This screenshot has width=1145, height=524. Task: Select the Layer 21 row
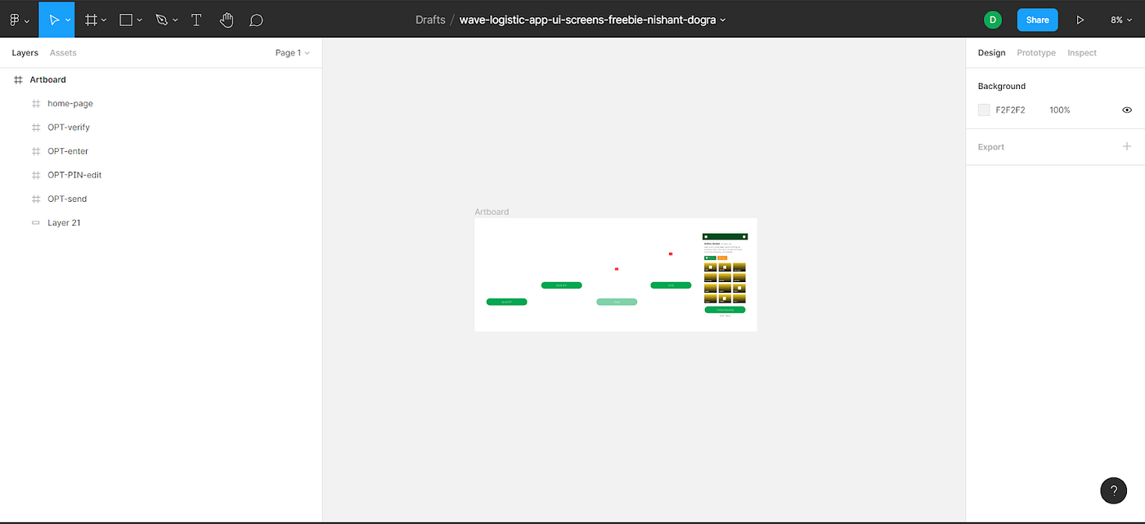click(x=161, y=222)
